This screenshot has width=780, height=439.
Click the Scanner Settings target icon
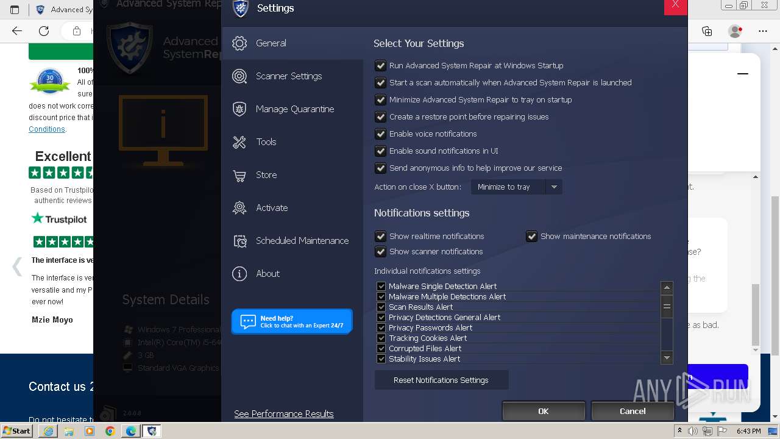pos(239,76)
